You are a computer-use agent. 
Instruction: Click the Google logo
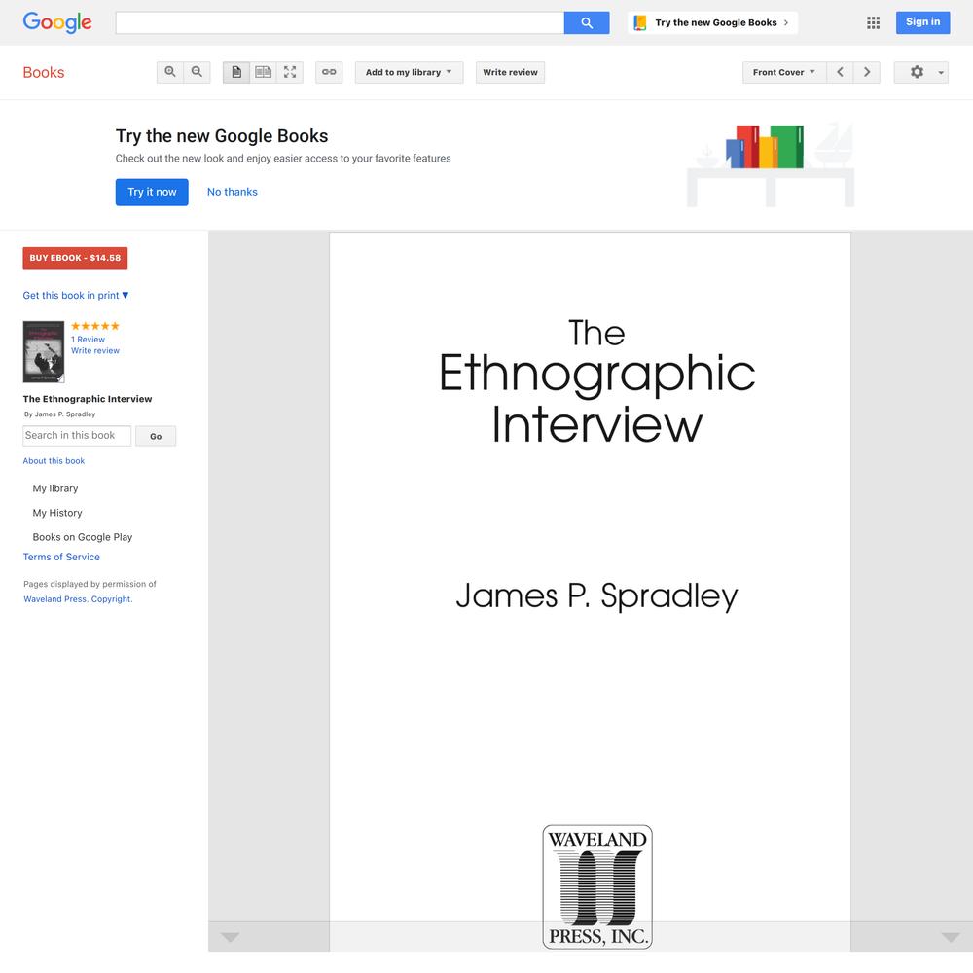point(57,23)
